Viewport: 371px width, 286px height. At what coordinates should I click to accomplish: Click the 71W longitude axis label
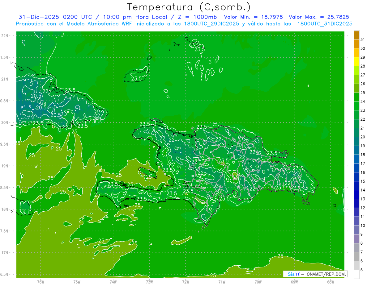coord(222,282)
